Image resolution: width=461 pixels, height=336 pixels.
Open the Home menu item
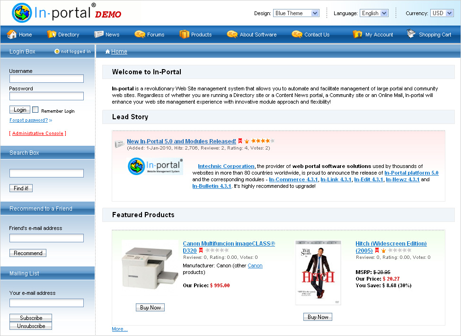point(25,35)
